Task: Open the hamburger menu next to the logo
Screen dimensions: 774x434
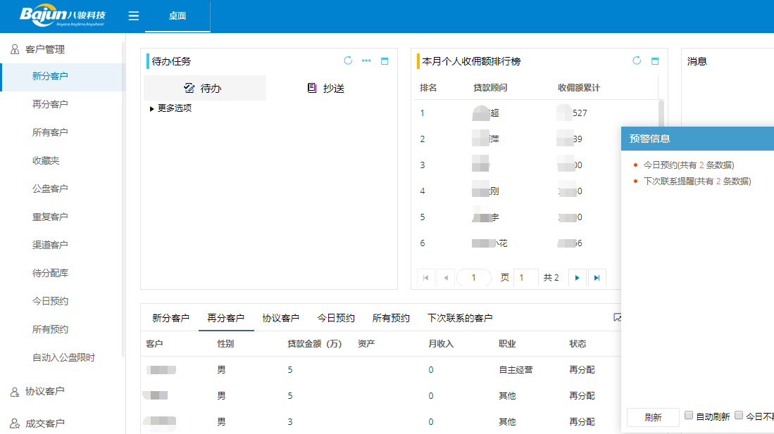Action: click(133, 15)
